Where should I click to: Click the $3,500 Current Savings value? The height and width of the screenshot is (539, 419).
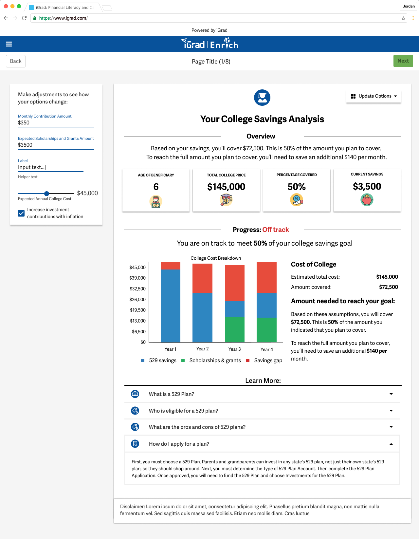tap(367, 186)
